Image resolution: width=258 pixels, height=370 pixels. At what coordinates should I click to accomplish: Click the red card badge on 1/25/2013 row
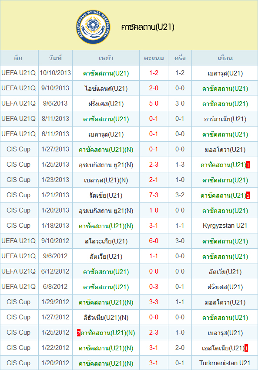click(x=248, y=165)
